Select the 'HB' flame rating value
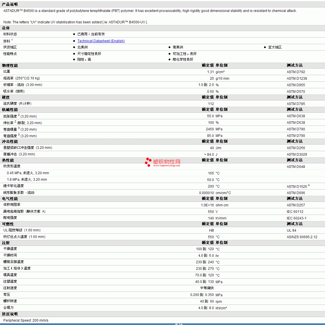Image resolution: width=325 pixels, height=325 pixels. click(x=211, y=231)
